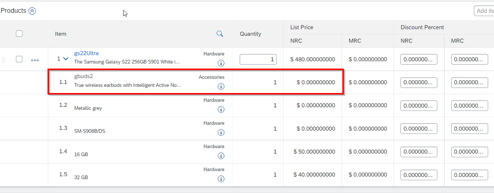Edit NRC discount for SM-S908B/DS
This screenshot has width=494, height=193.
(419, 128)
